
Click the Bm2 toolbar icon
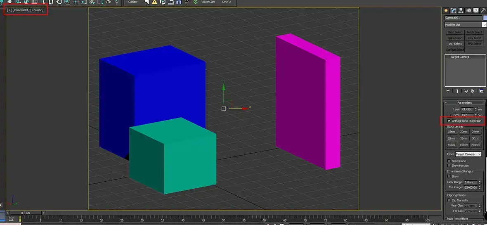170,2
